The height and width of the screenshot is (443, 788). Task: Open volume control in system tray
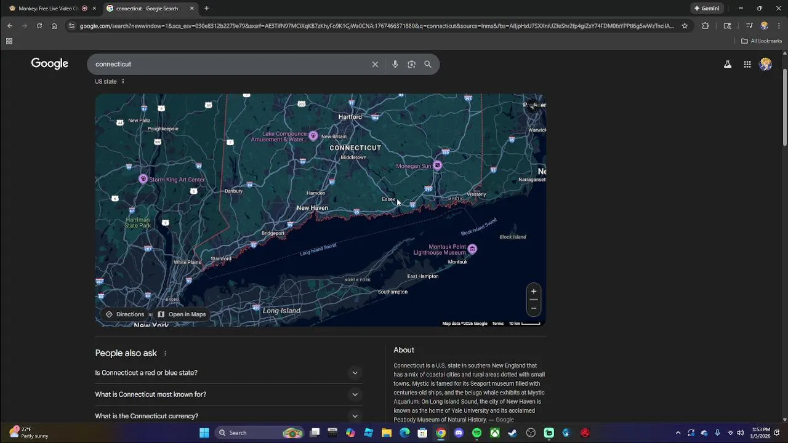click(x=740, y=433)
